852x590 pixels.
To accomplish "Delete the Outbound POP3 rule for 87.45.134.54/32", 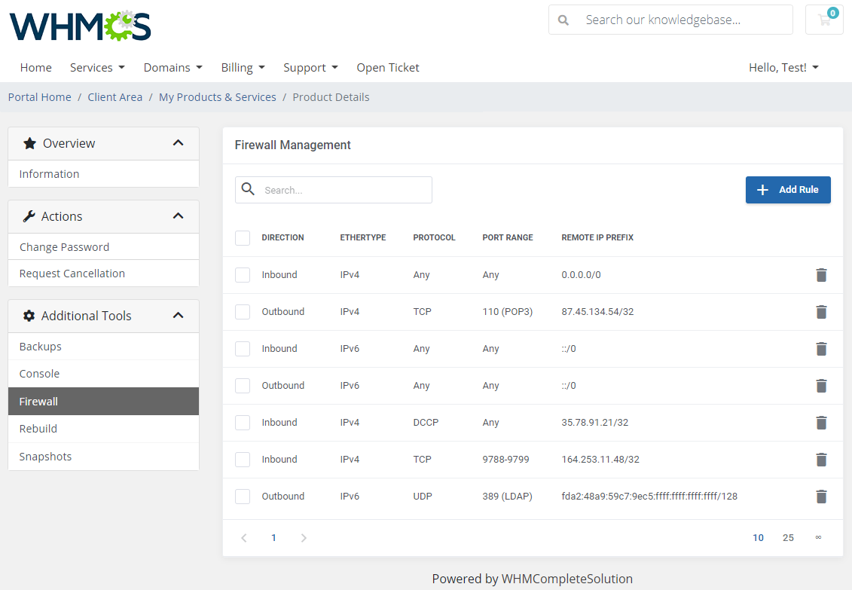I will click(x=821, y=311).
